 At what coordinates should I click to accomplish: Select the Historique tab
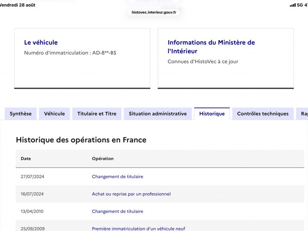click(x=212, y=114)
